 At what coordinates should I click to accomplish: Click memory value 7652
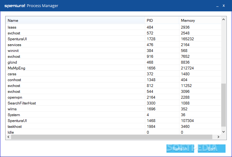tap(185, 57)
